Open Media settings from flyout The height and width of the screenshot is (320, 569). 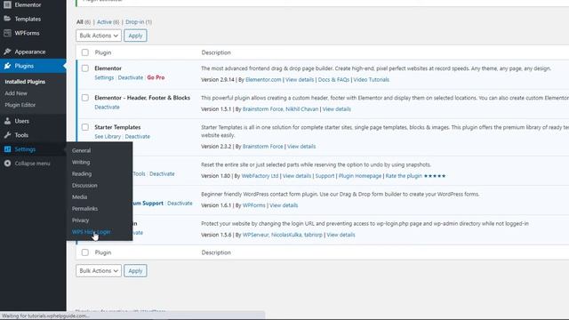tap(79, 197)
